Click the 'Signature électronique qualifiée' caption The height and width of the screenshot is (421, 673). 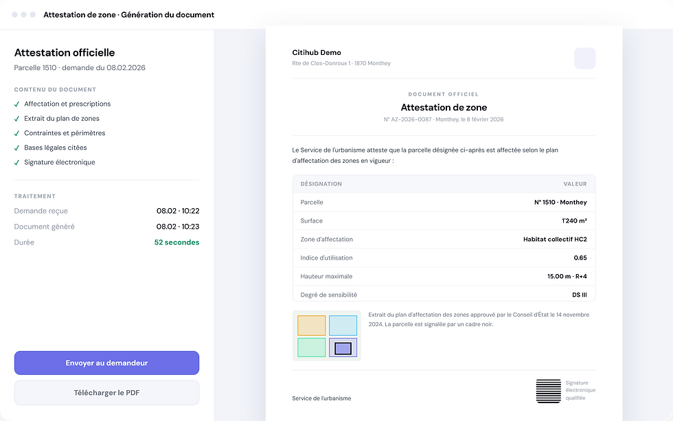coord(580,390)
